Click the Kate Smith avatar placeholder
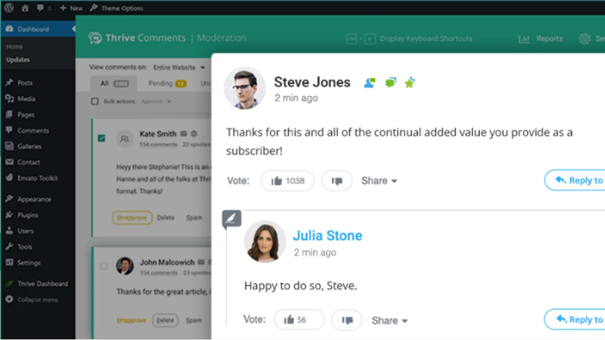Viewport: 605px width, 340px height. 124,139
